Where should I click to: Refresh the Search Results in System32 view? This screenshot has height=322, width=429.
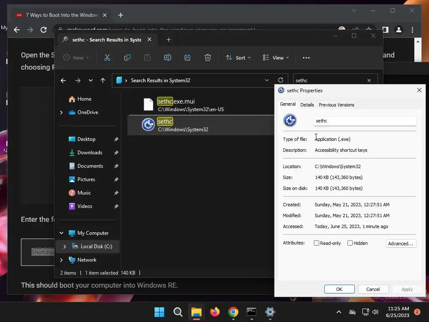[280, 80]
